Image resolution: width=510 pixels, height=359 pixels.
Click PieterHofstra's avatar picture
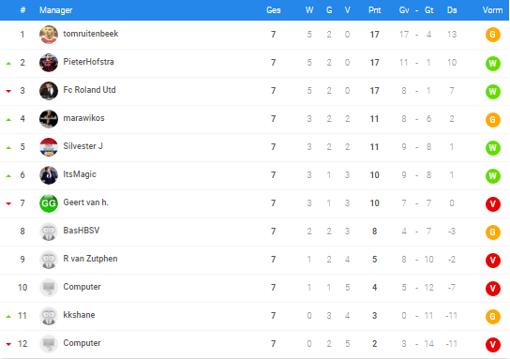49,63
